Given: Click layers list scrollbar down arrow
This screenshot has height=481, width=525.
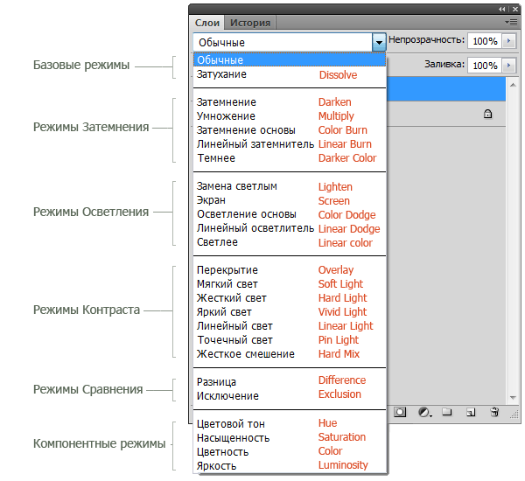Looking at the screenshot, I should (x=513, y=398).
